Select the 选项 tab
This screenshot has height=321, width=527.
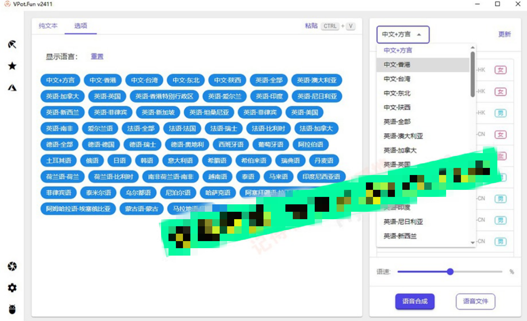81,26
